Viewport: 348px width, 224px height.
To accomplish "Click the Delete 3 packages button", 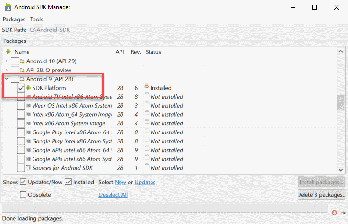I will [x=321, y=194].
